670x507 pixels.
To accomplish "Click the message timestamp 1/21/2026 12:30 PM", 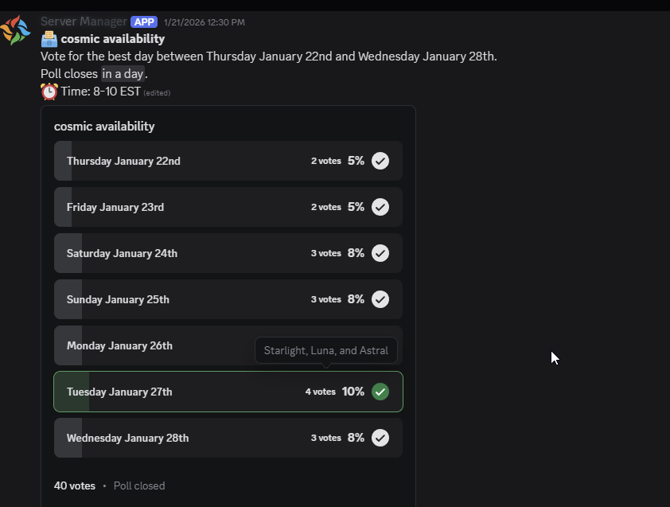I will click(x=204, y=22).
